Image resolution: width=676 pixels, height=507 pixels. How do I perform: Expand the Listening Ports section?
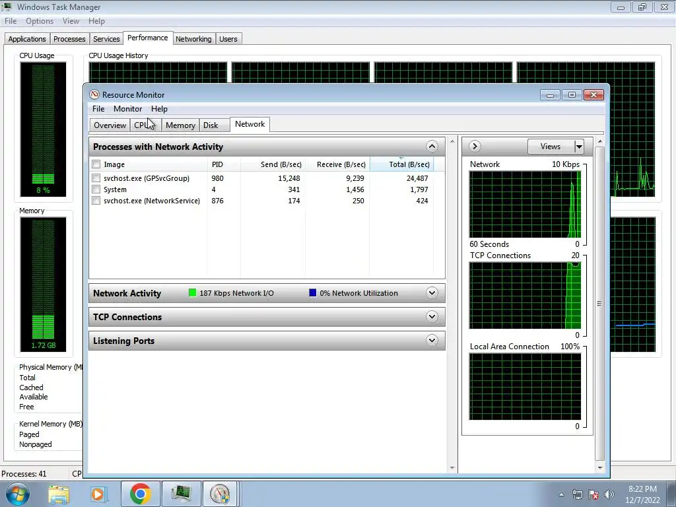432,341
